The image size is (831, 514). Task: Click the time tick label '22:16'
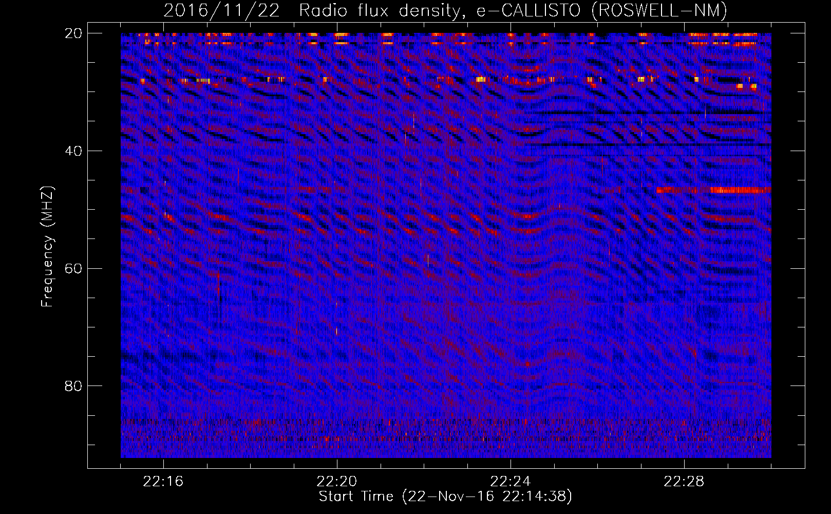pyautogui.click(x=163, y=482)
